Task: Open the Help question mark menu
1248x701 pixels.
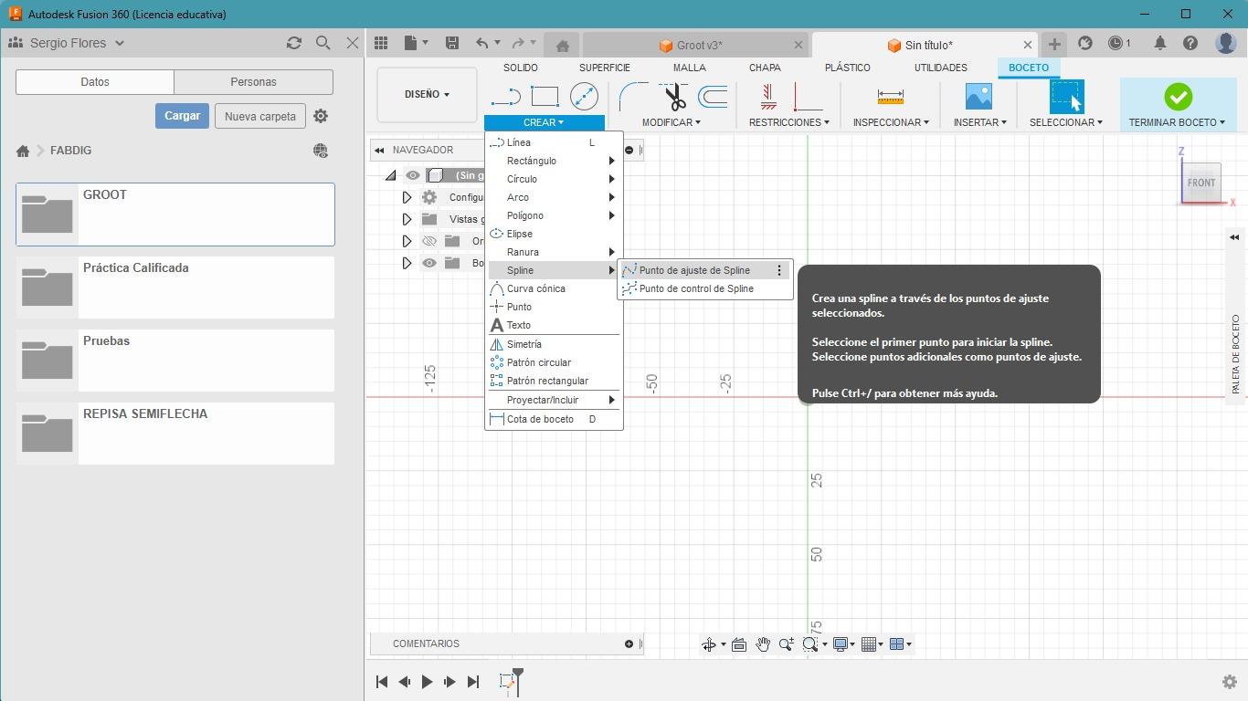Action: tap(1190, 43)
